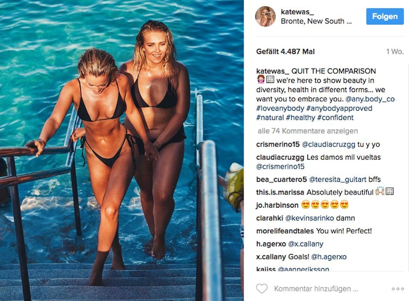Click the Folgen follow button
The height and width of the screenshot is (301, 409).
[x=385, y=16]
